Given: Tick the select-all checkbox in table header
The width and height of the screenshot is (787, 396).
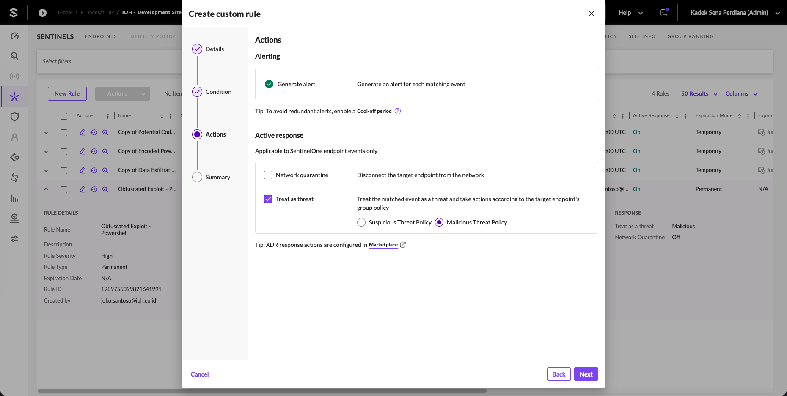Looking at the screenshot, I should click(64, 116).
